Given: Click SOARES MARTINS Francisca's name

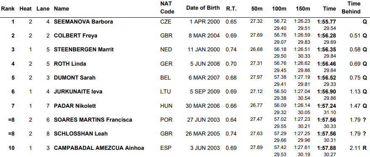Looking at the screenshot, I should tap(93, 120).
